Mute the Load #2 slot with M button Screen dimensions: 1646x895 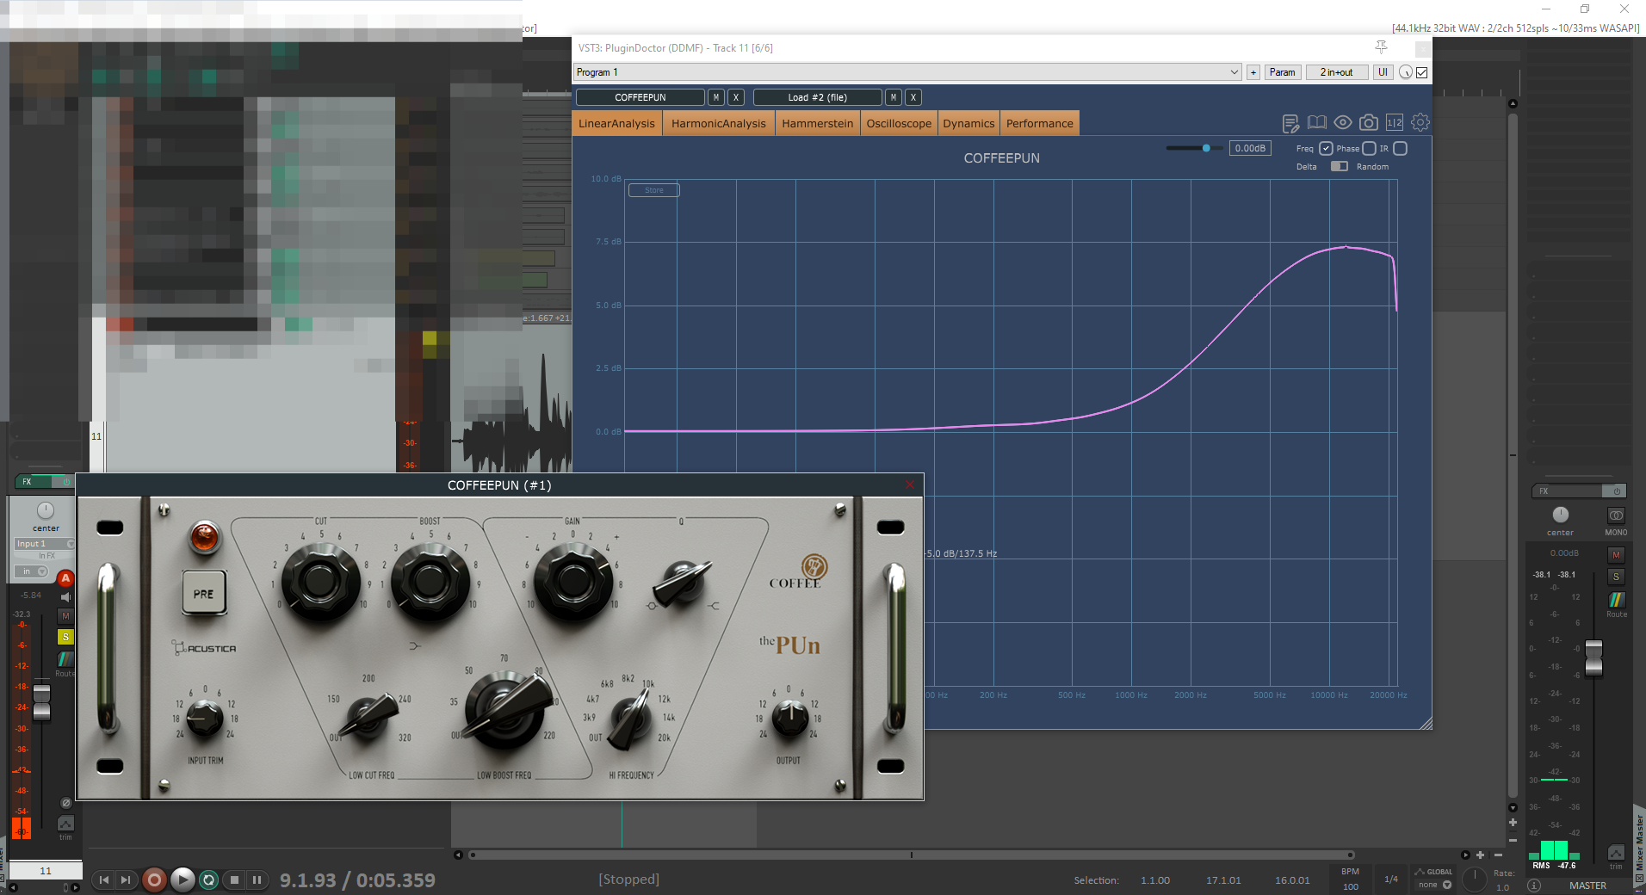(x=894, y=97)
